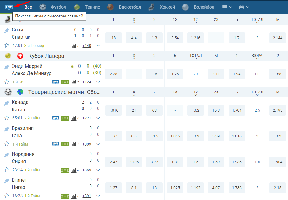Viewport: 288px width, 200px height.
Task: Pin the Энди Маррей match
Action: 6,67
